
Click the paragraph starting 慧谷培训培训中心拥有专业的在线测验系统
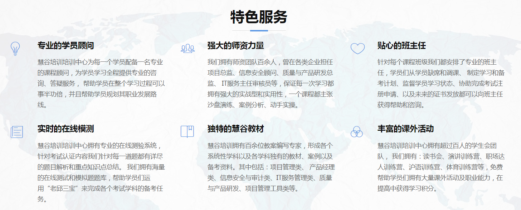[x=101, y=172]
